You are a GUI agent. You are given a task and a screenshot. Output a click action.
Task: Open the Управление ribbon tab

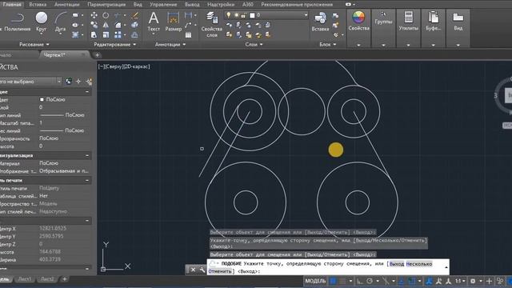click(x=163, y=5)
